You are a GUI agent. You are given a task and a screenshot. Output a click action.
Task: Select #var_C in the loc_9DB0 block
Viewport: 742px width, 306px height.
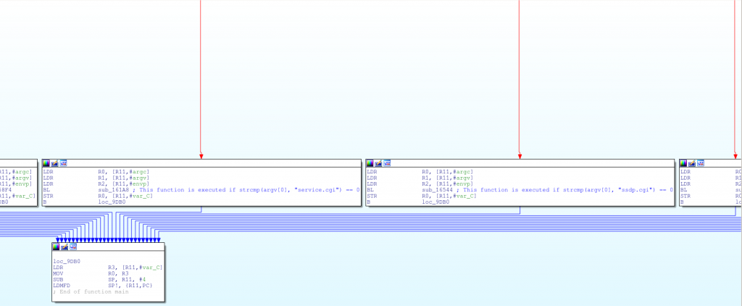pos(151,268)
